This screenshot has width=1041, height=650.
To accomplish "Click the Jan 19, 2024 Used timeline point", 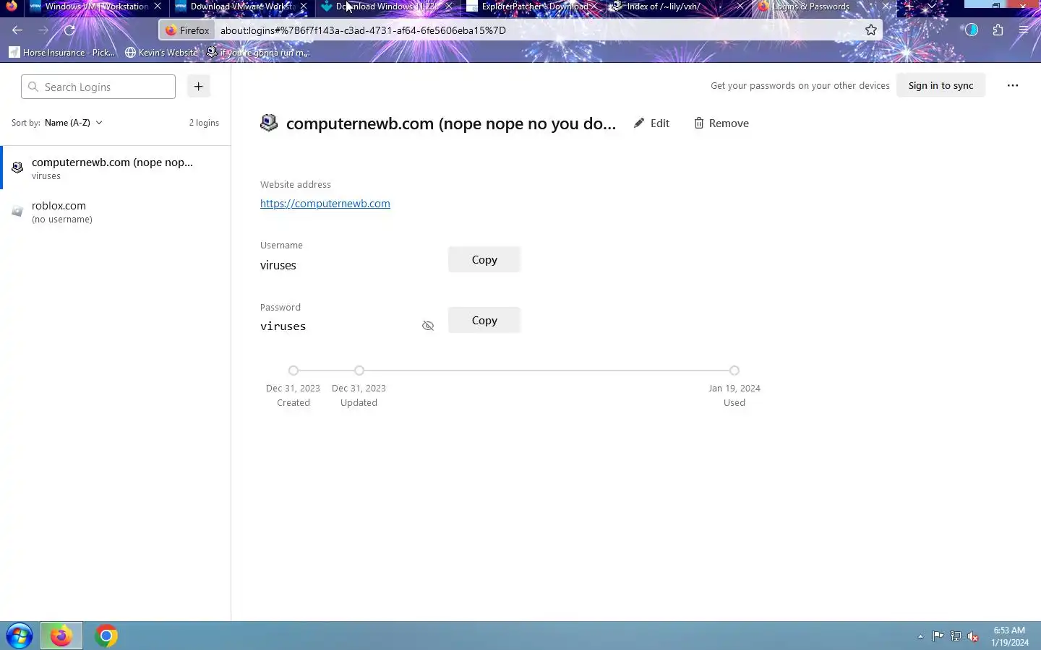I will [734, 370].
